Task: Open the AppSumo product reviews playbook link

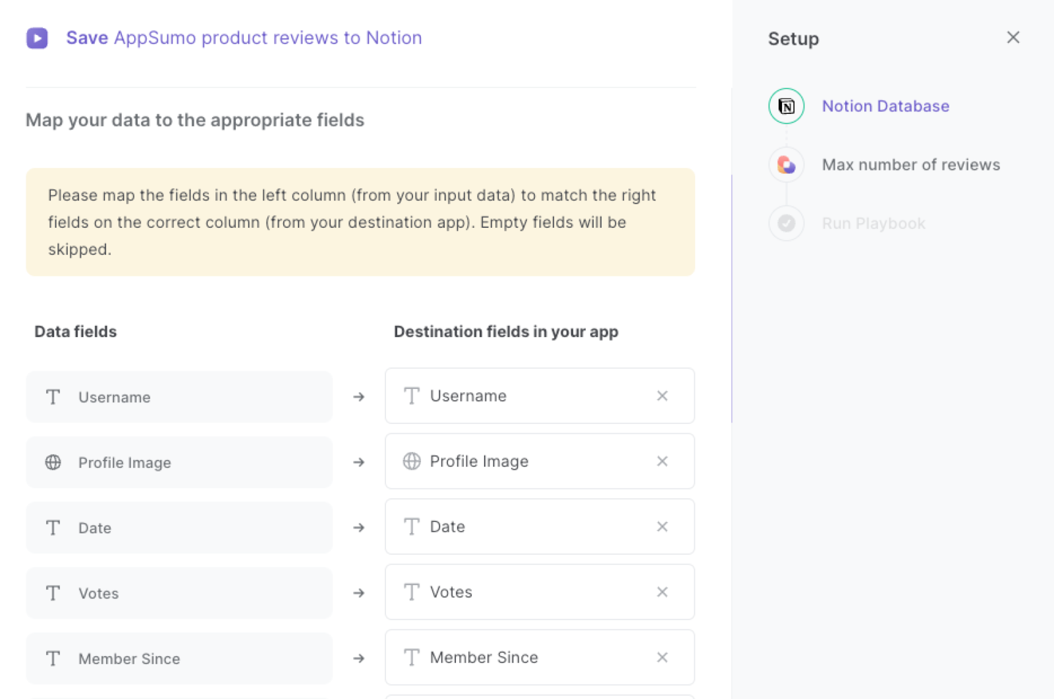Action: [269, 38]
